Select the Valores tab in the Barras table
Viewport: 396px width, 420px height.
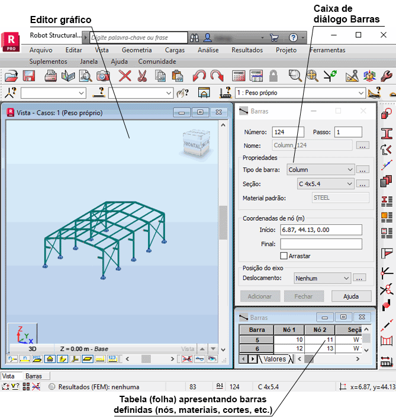[x=275, y=359]
